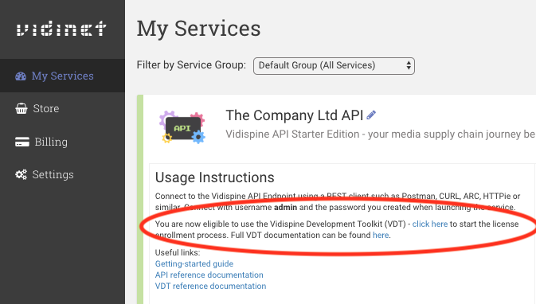The height and width of the screenshot is (304, 536).
Task: Click the 'Usage Instructions' heading
Action: [x=215, y=177]
